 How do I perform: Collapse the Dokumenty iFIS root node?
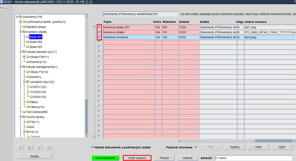click(x=17, y=17)
